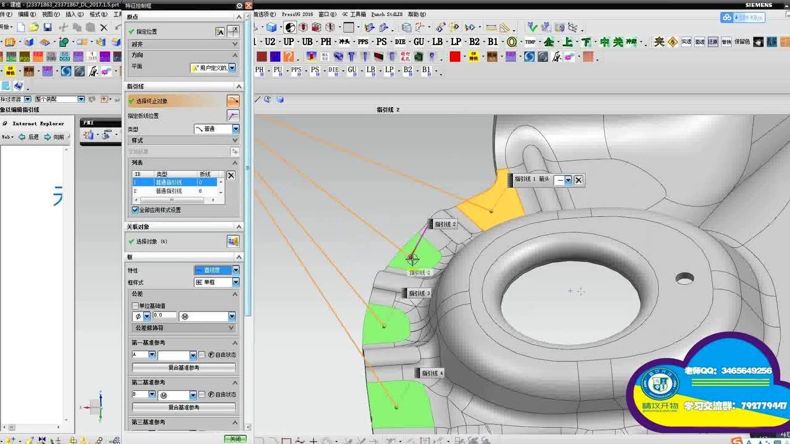Viewport: 790px width, 444px height.
Task: Click the specify jog location icon
Action: click(233, 115)
